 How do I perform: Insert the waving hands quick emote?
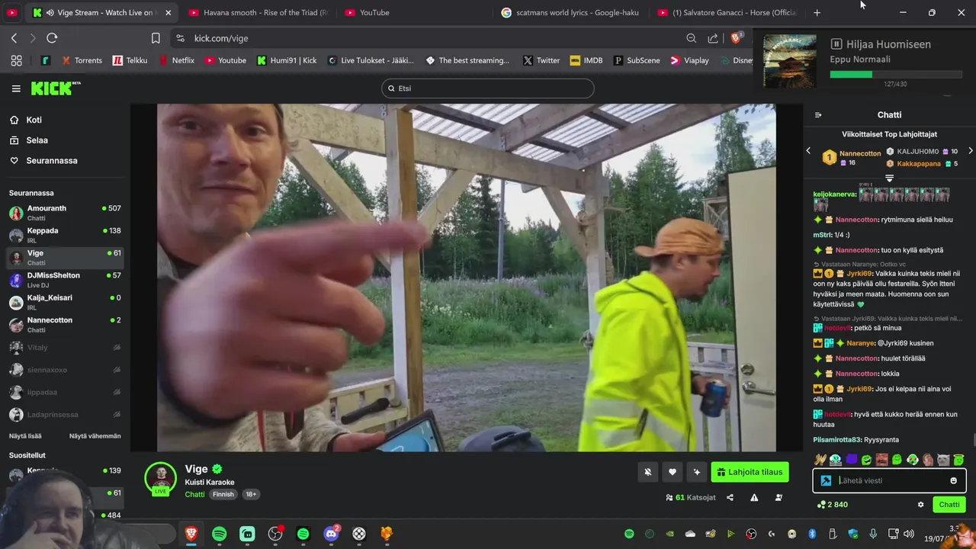click(x=820, y=460)
